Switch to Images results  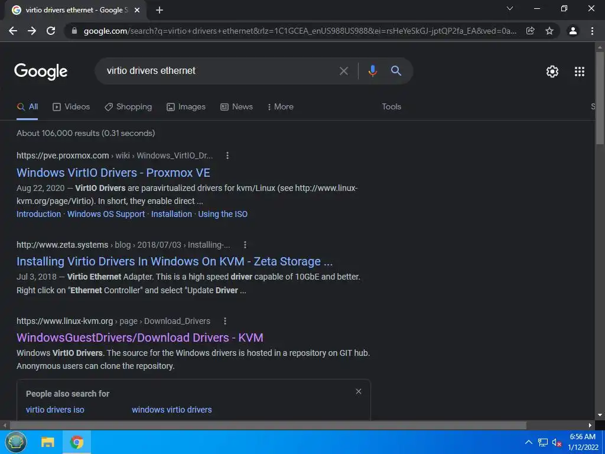tap(186, 107)
